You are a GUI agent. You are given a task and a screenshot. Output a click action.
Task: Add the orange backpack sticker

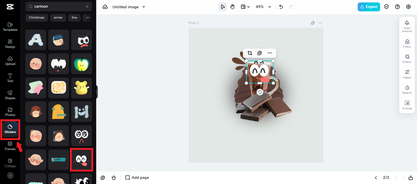(x=59, y=112)
